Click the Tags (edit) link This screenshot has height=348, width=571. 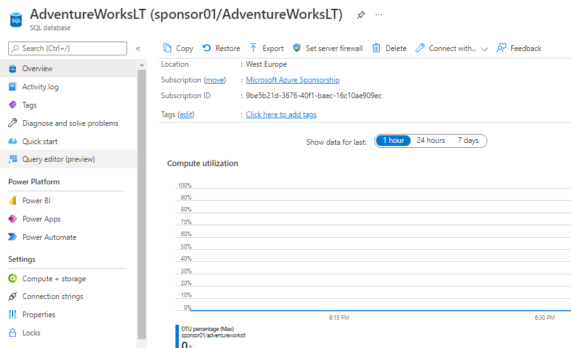point(186,115)
